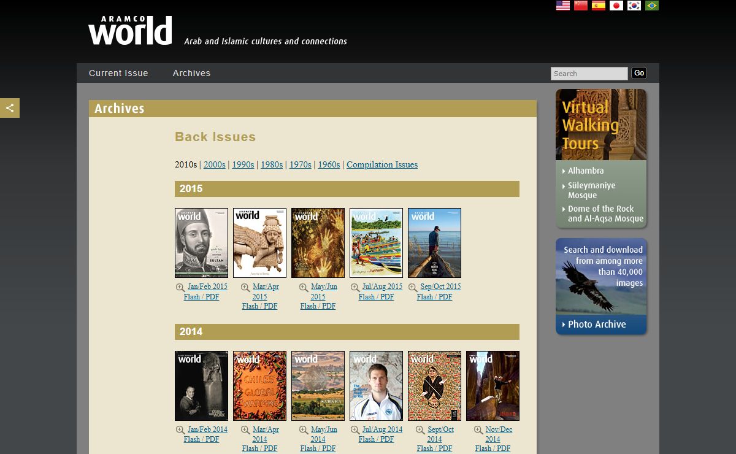This screenshot has height=454, width=736.
Task: Click the Go search button
Action: (x=639, y=73)
